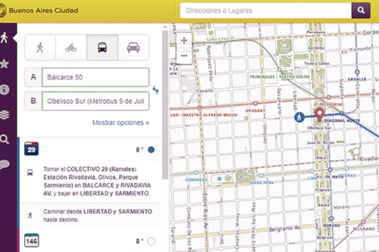Click the Caminar desde LIBERTAD y SARMIENTO step
Viewport: 379px width, 252px height.
pyautogui.click(x=97, y=215)
